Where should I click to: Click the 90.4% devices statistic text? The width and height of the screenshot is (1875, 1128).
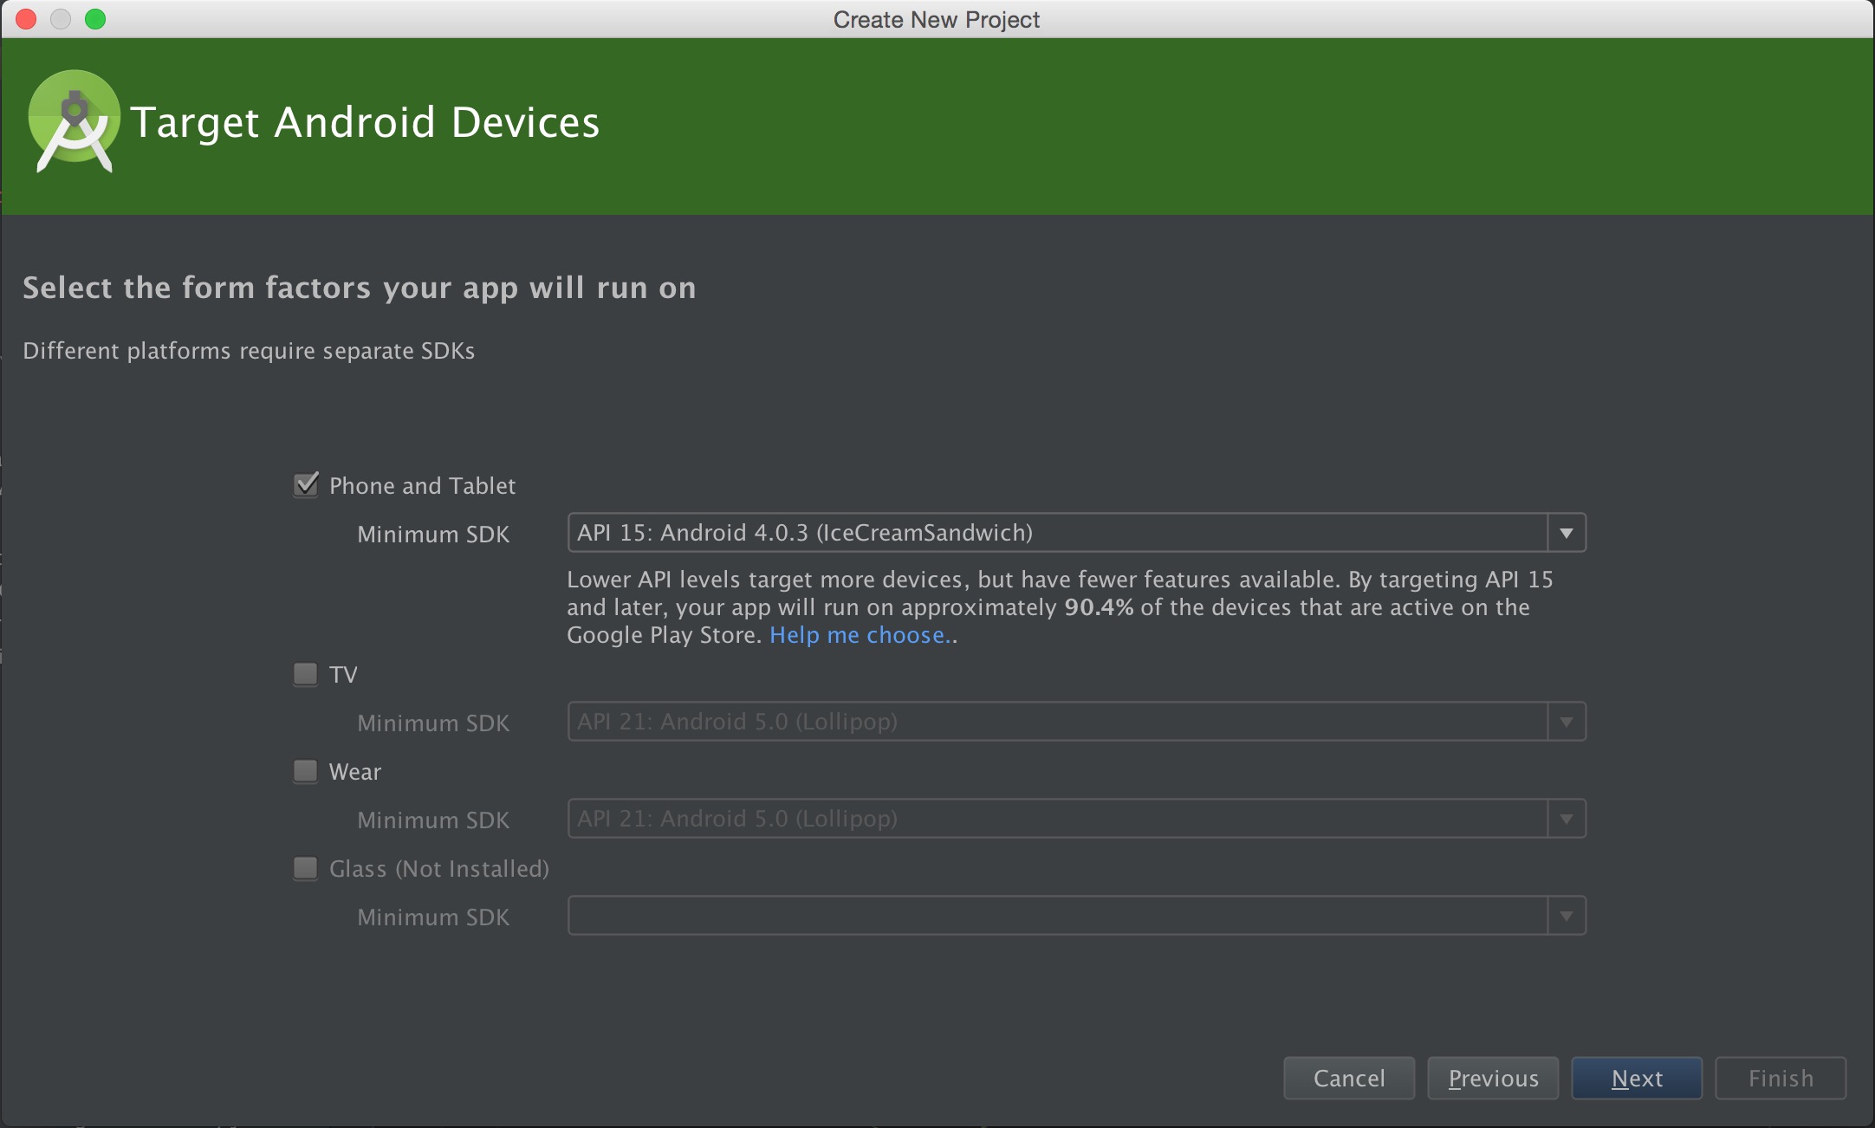tap(1099, 607)
